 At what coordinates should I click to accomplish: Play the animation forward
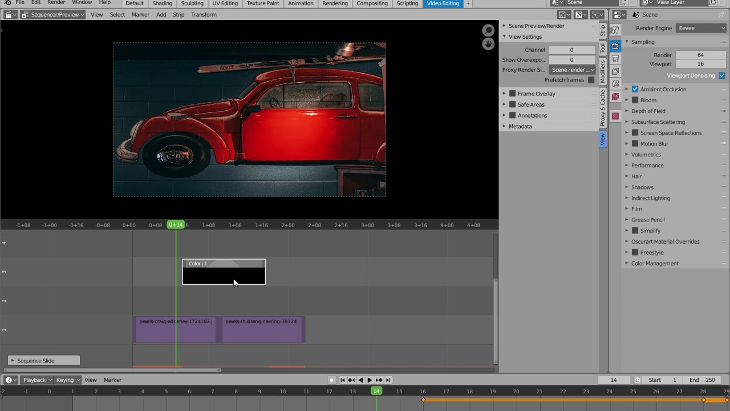pyautogui.click(x=370, y=380)
